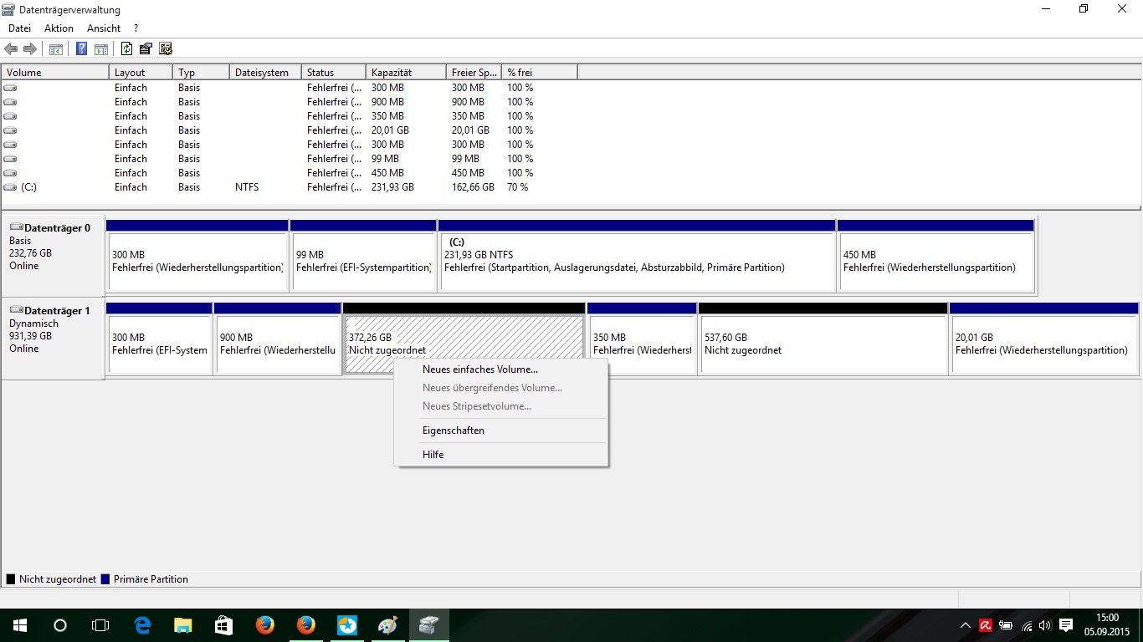Sort by the Volume column header
Screen dimensions: 1143x642
coord(55,73)
